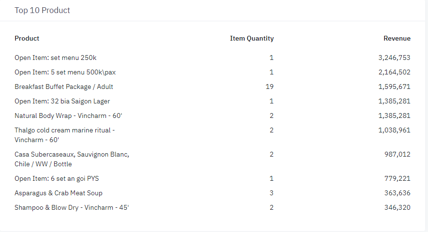The height and width of the screenshot is (232, 428).
Task: Open the 5 set menu 500k\pax item
Action: click(65, 72)
